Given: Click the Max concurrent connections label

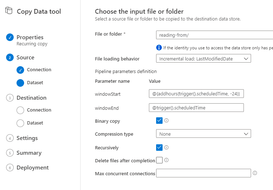Looking at the screenshot, I should [x=125, y=174].
